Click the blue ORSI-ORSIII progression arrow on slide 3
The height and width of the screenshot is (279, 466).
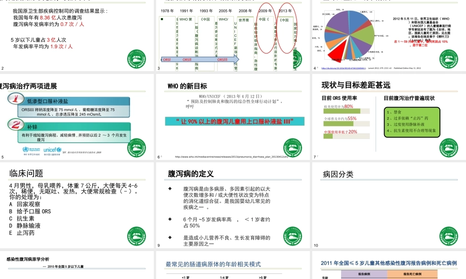[200, 60]
